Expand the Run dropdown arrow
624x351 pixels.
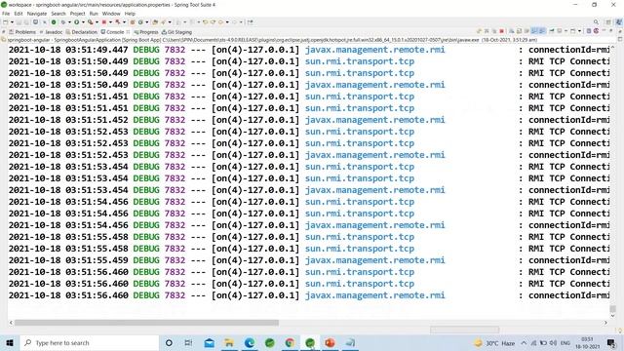83,22
